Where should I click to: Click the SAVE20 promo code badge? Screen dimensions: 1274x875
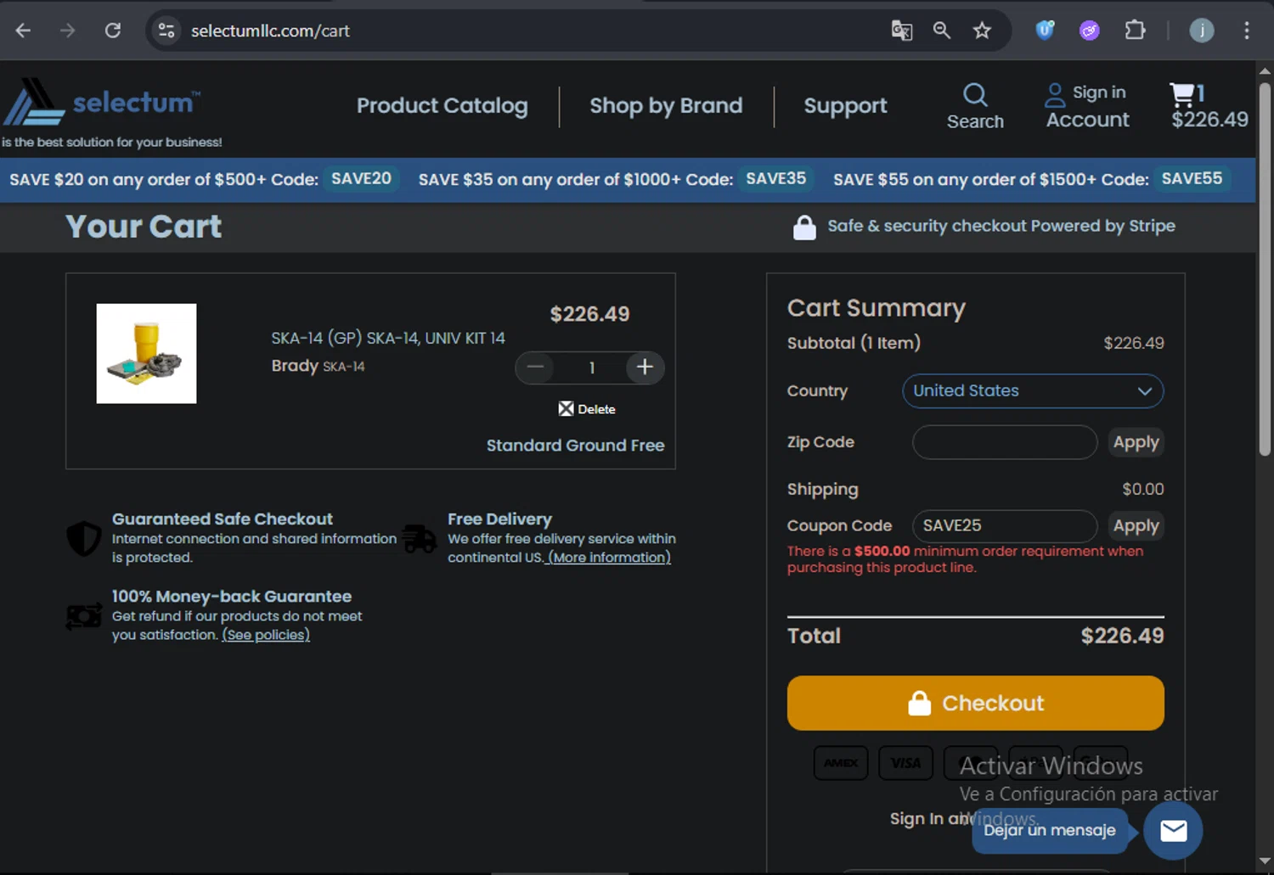click(x=361, y=179)
